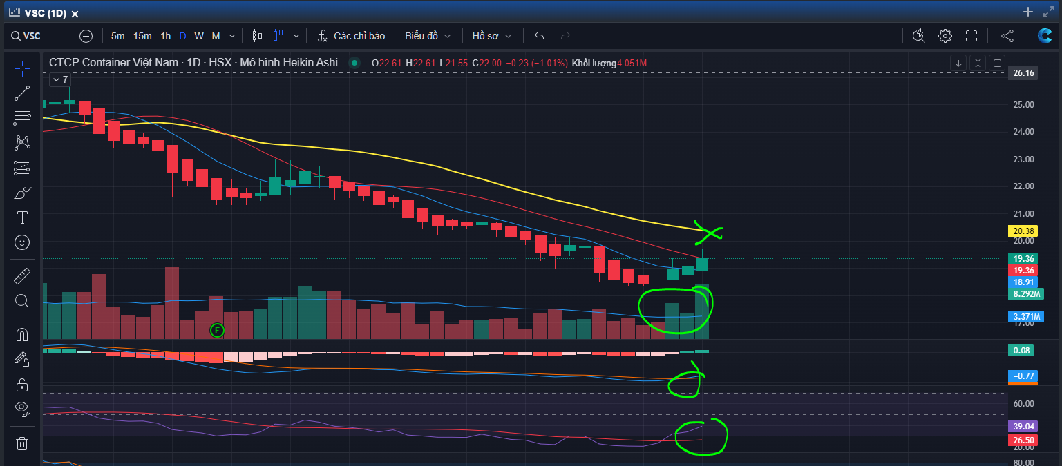The height and width of the screenshot is (466, 1062).
Task: Open the horizontal lines / Fibonacci tool
Action: point(22,118)
